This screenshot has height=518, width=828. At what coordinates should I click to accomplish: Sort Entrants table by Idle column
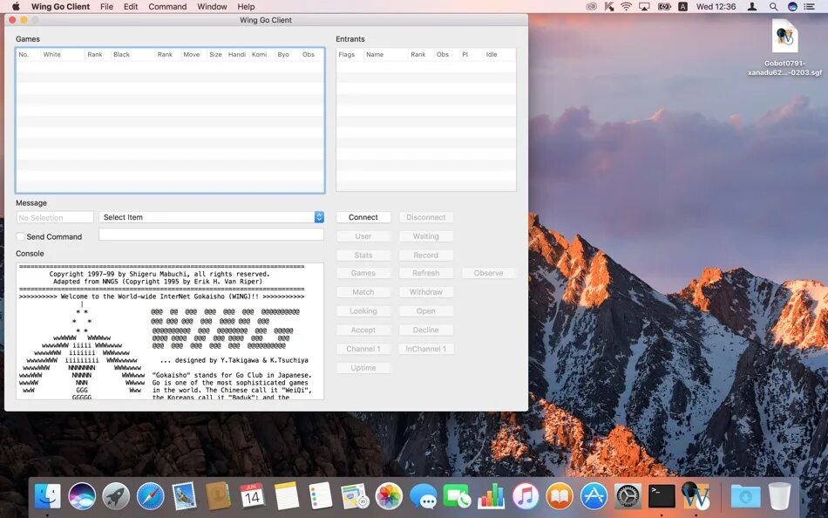click(x=499, y=54)
